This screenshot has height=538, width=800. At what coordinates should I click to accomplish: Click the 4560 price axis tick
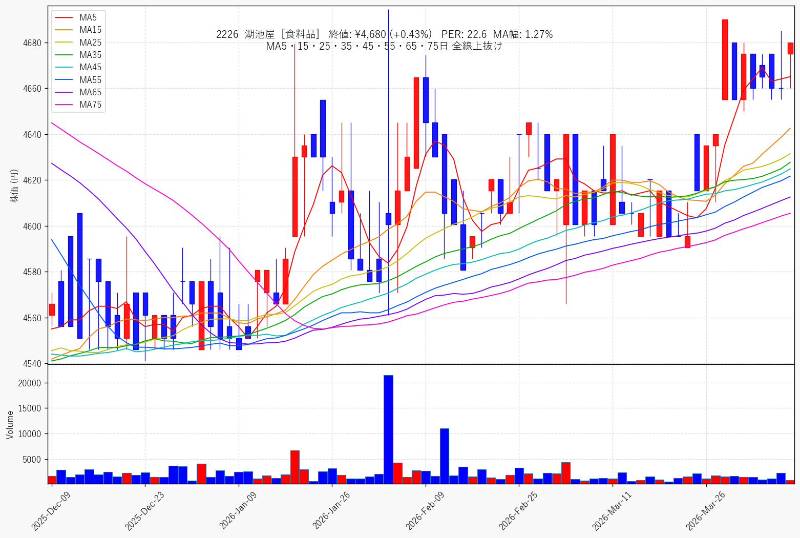coord(32,318)
